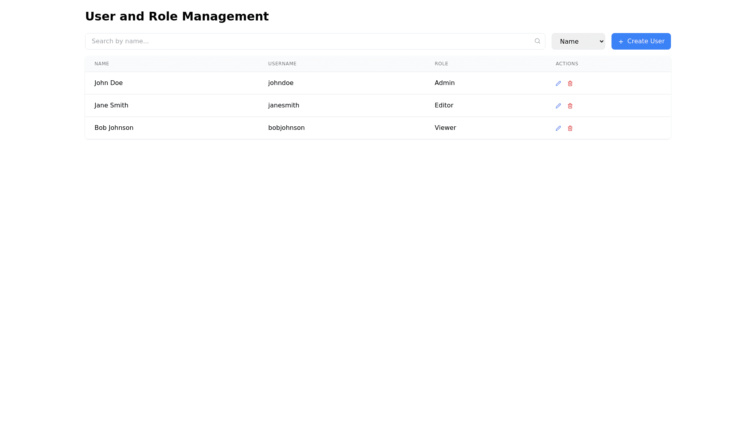The image size is (756, 425).
Task: Click the USERNAME column header
Action: tap(282, 64)
